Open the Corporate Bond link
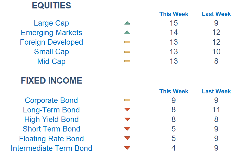The height and width of the screenshot is (153, 238). [x=51, y=100]
